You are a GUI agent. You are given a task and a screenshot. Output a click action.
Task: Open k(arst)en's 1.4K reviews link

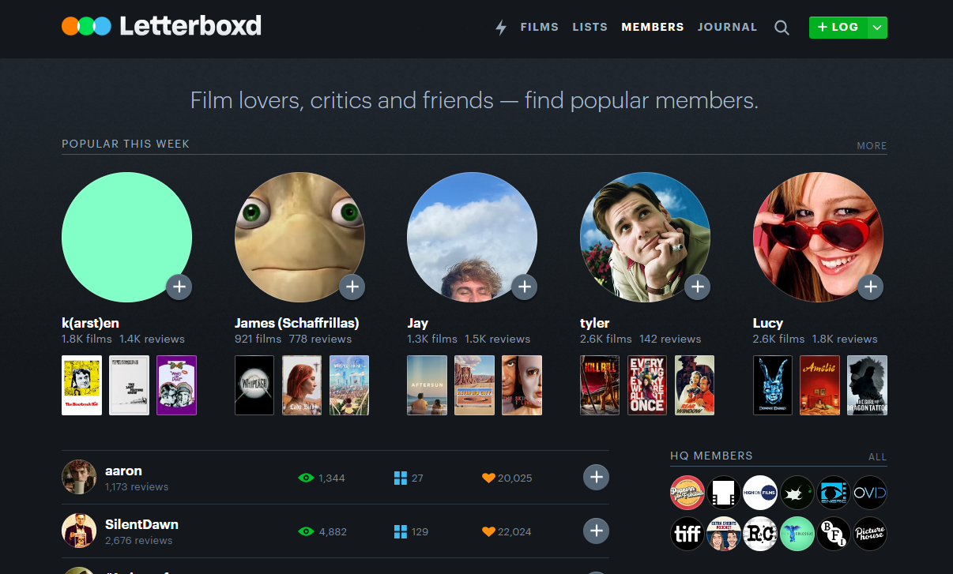[152, 339]
